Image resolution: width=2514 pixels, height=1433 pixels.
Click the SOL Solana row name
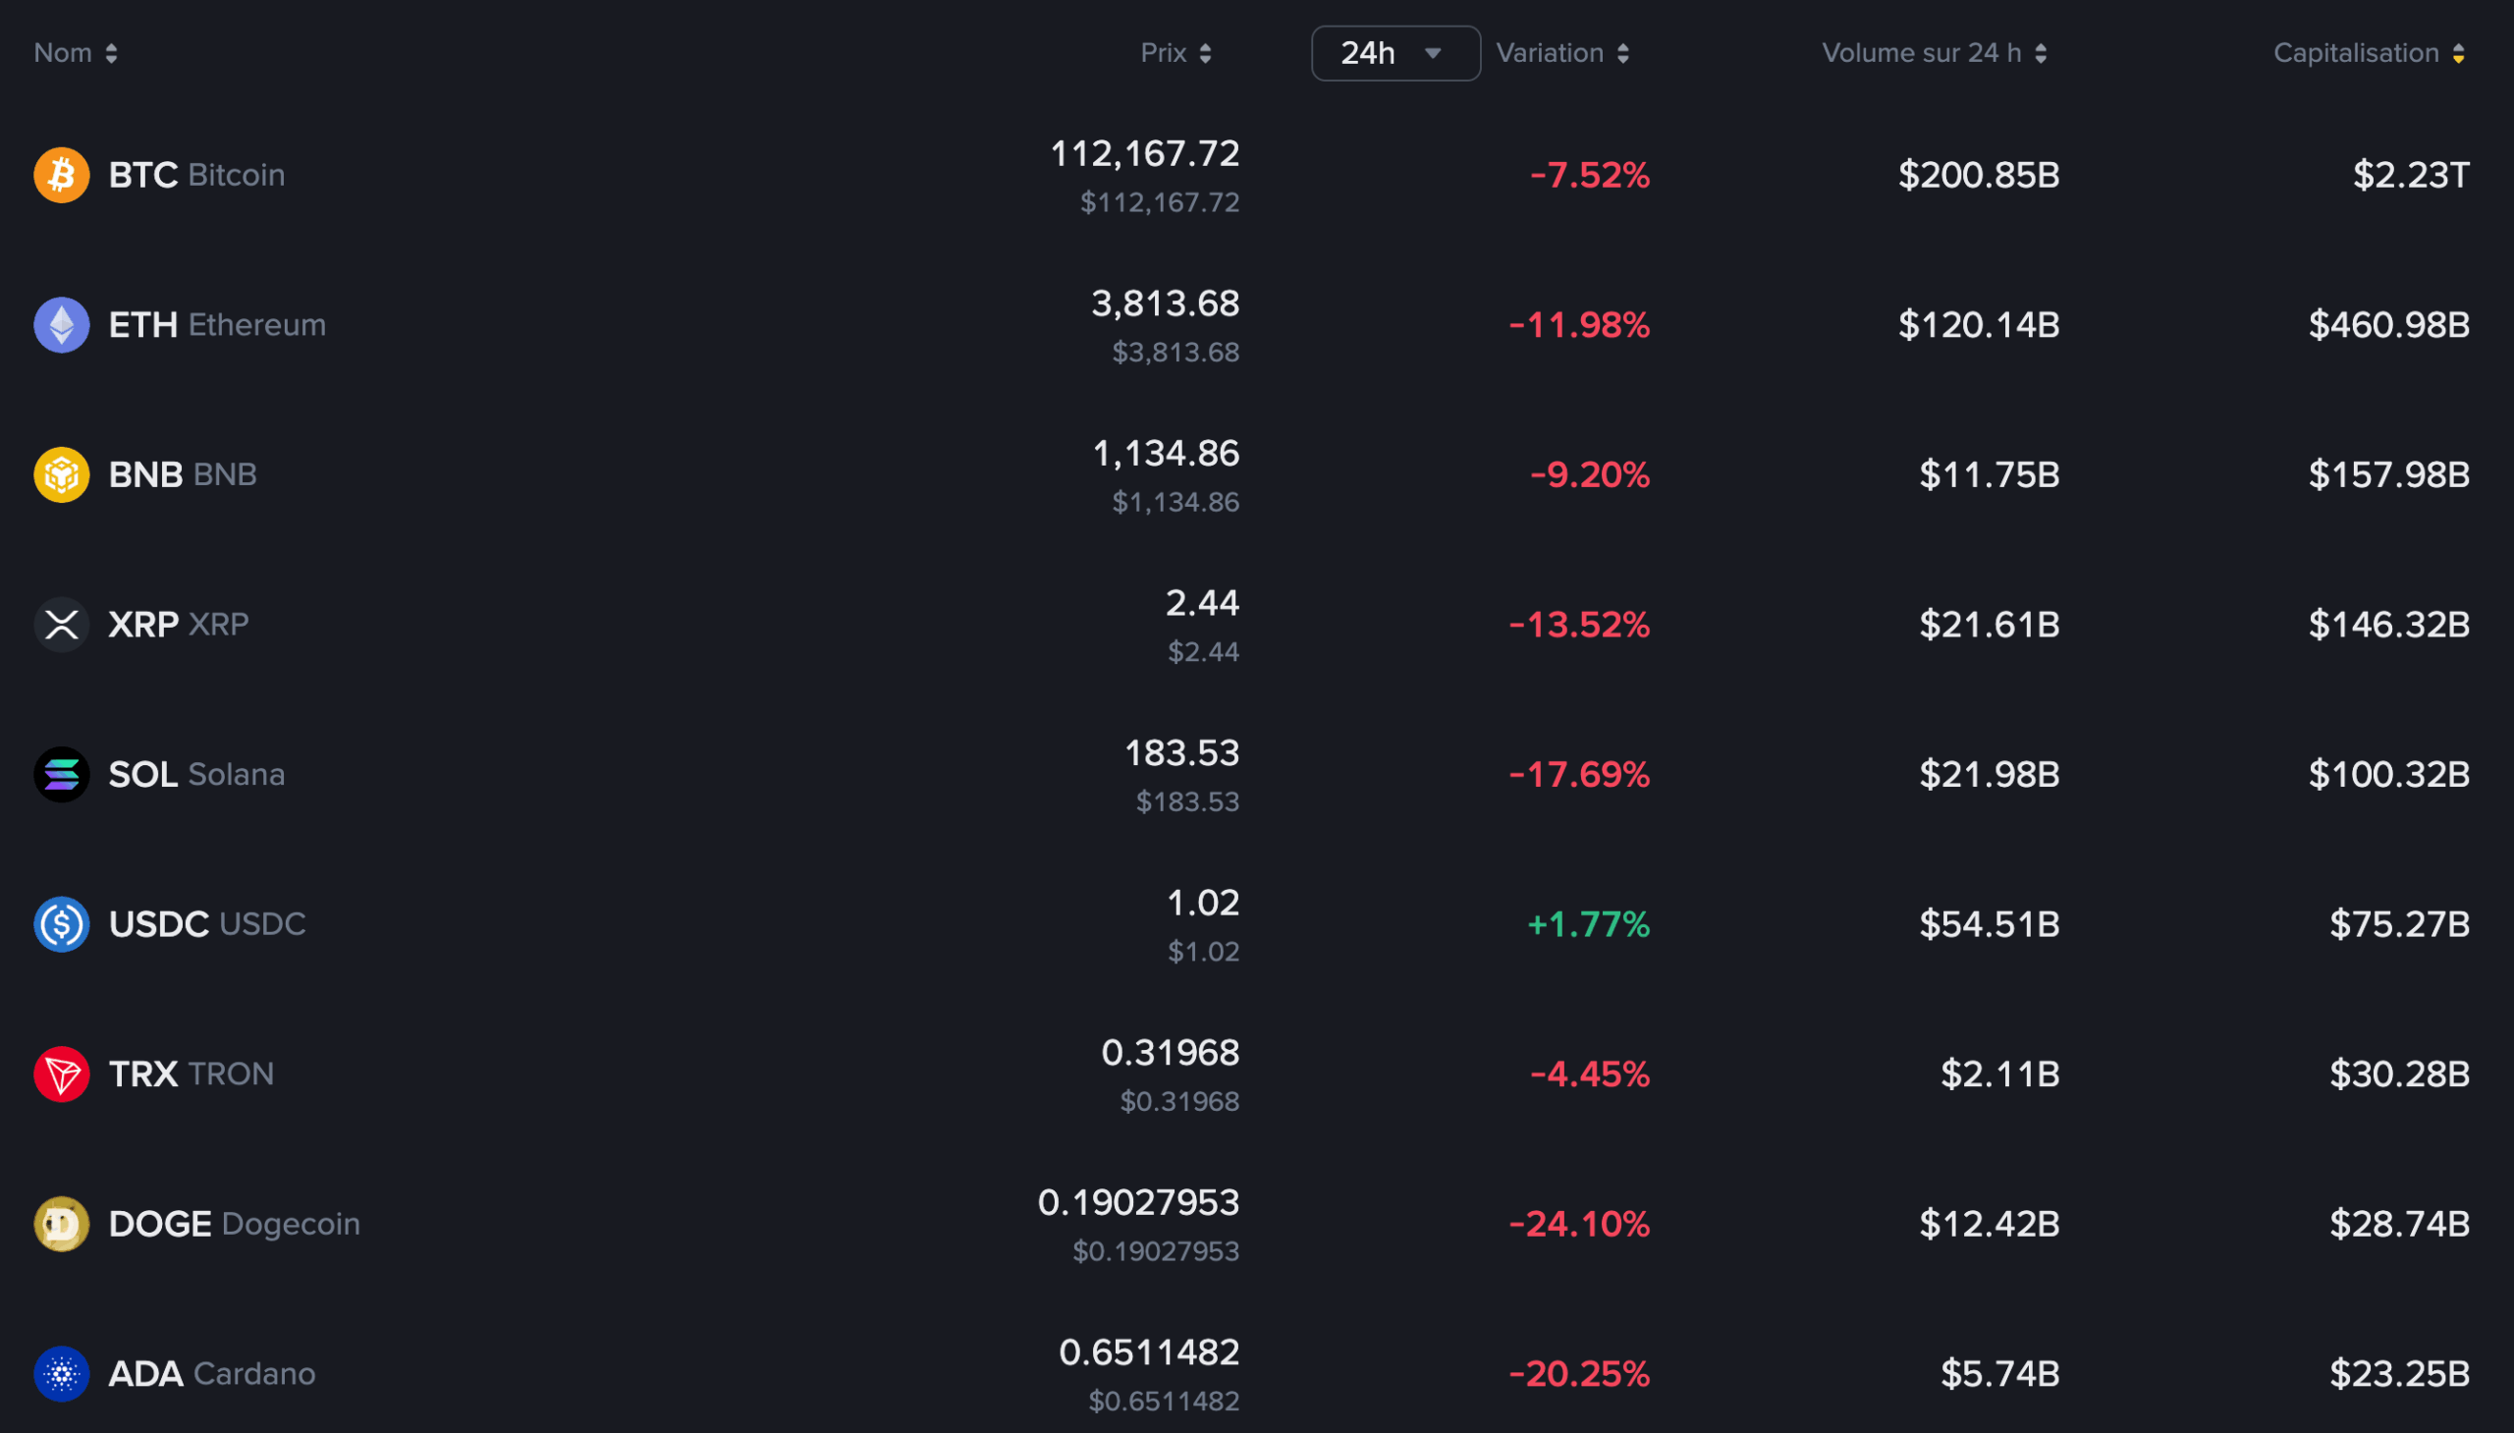tap(196, 775)
